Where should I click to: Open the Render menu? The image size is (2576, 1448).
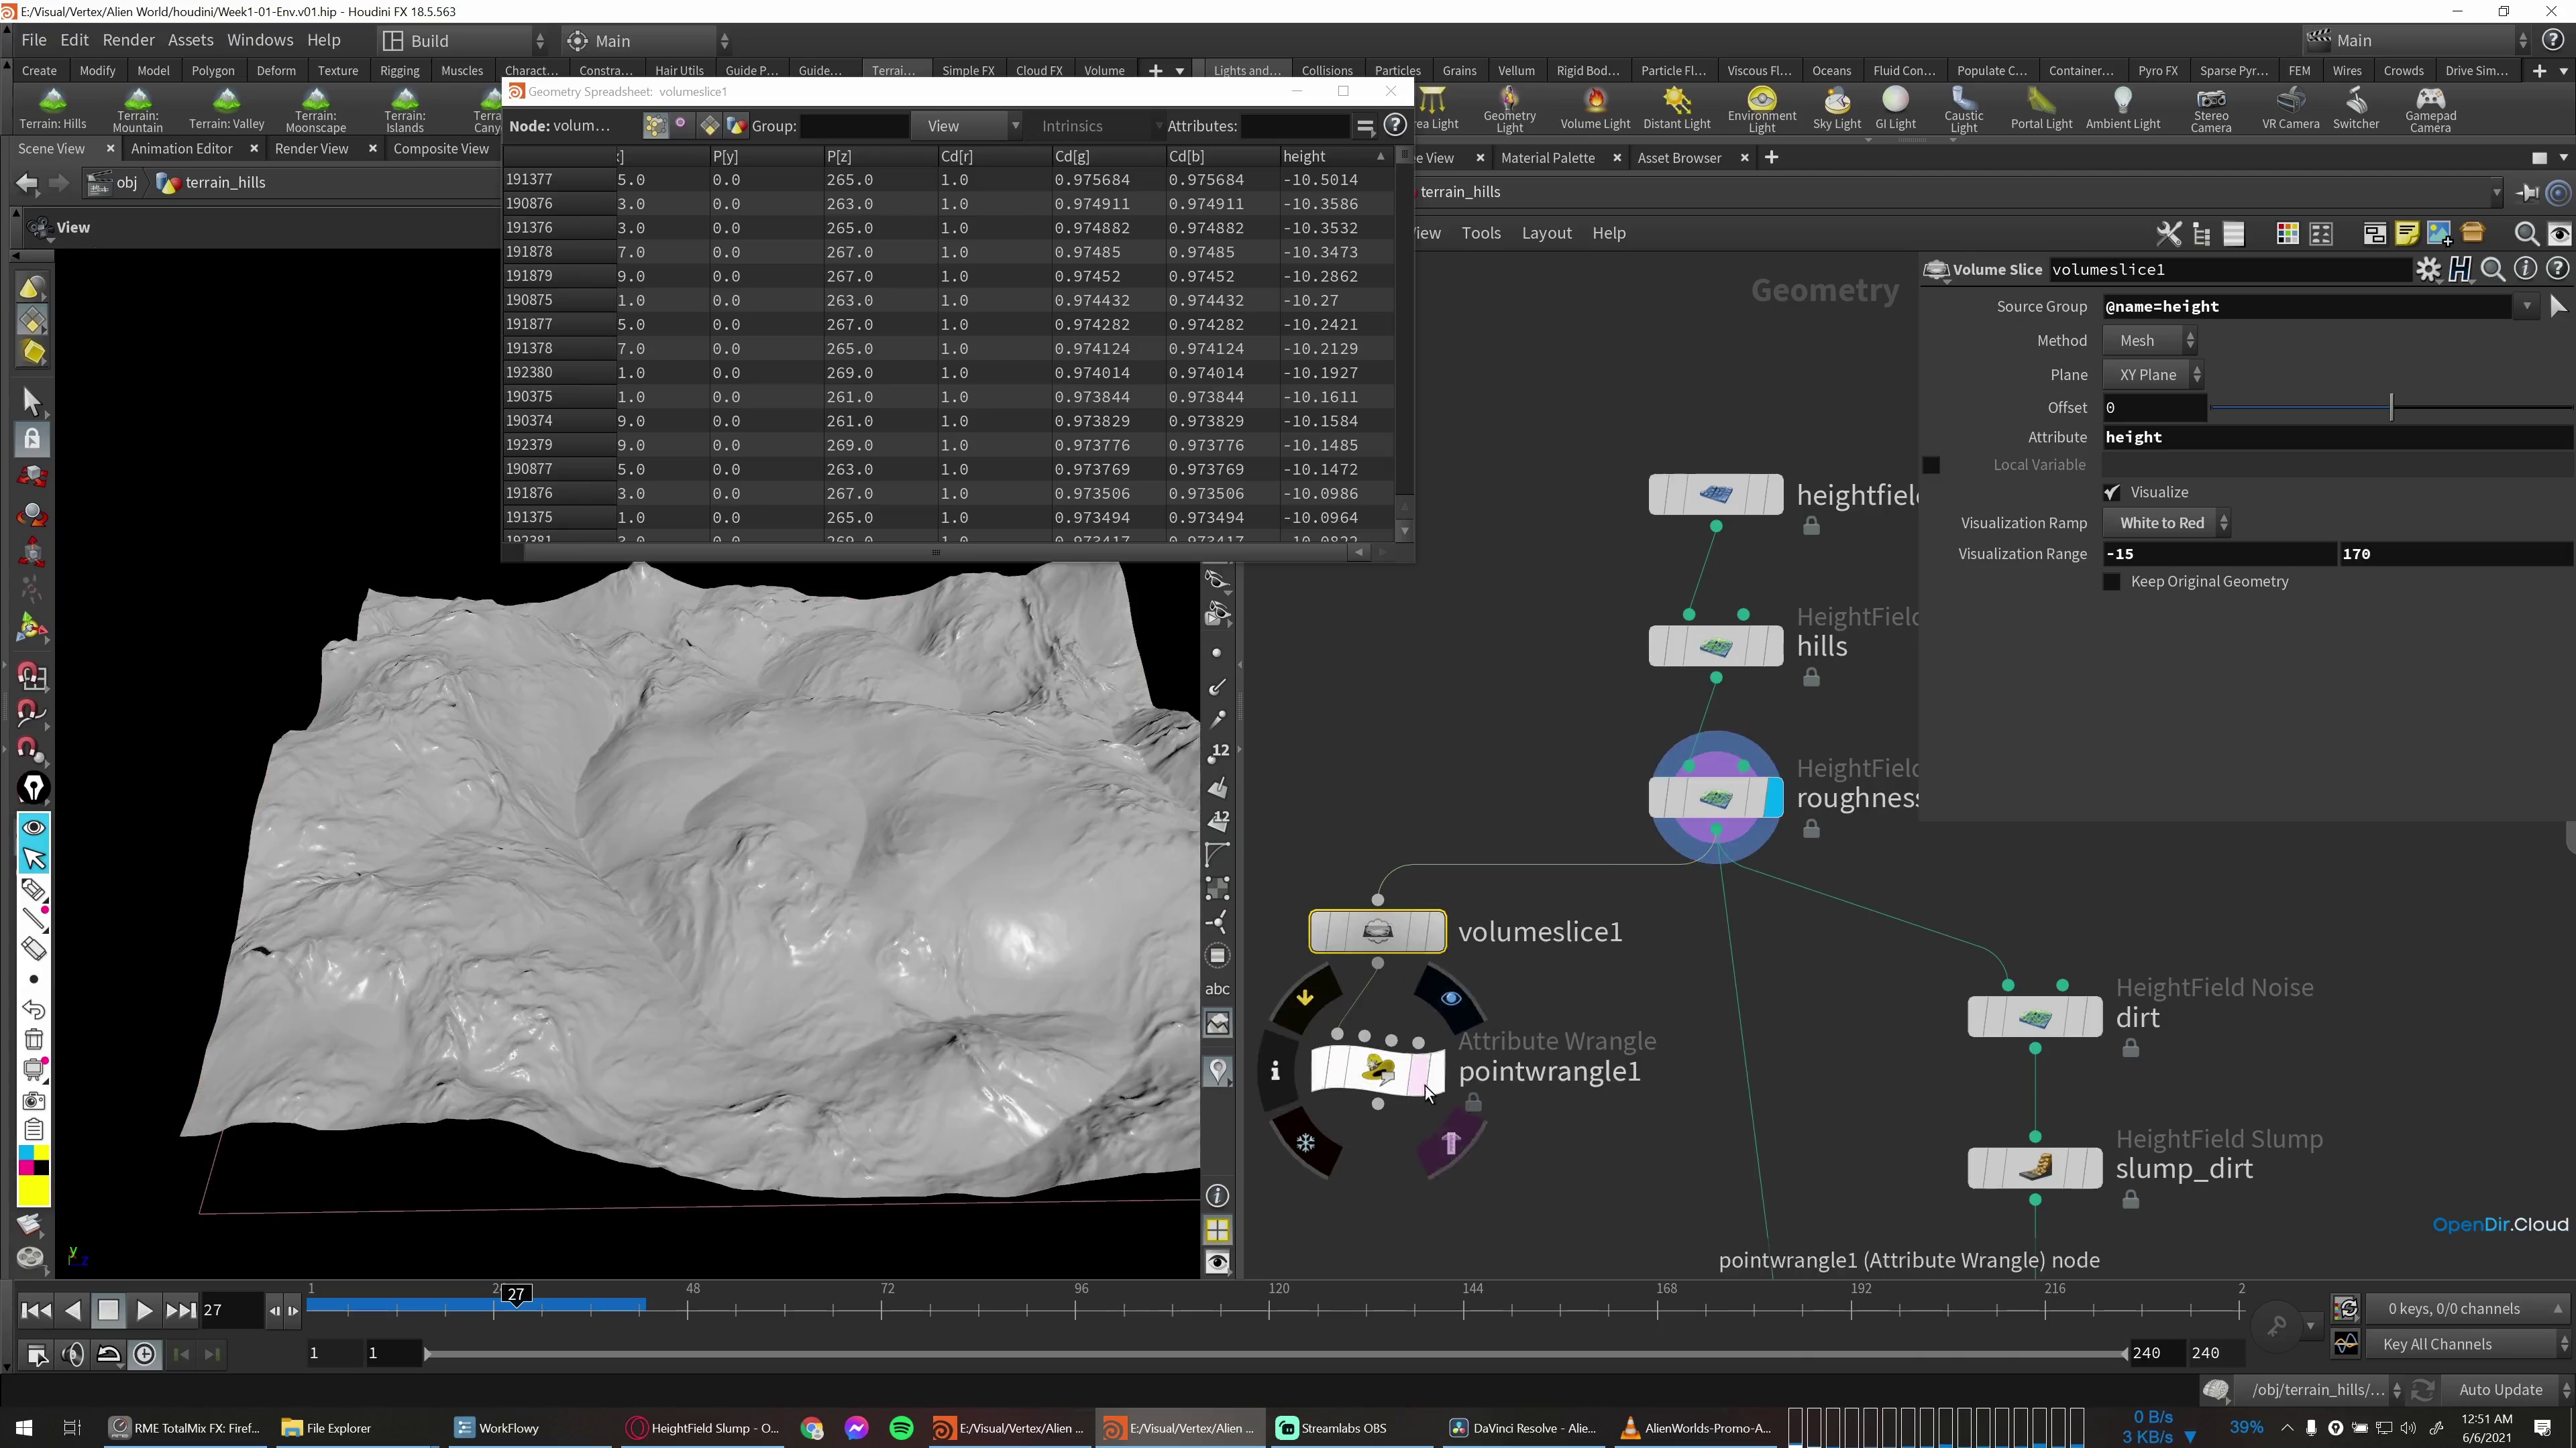tap(129, 40)
